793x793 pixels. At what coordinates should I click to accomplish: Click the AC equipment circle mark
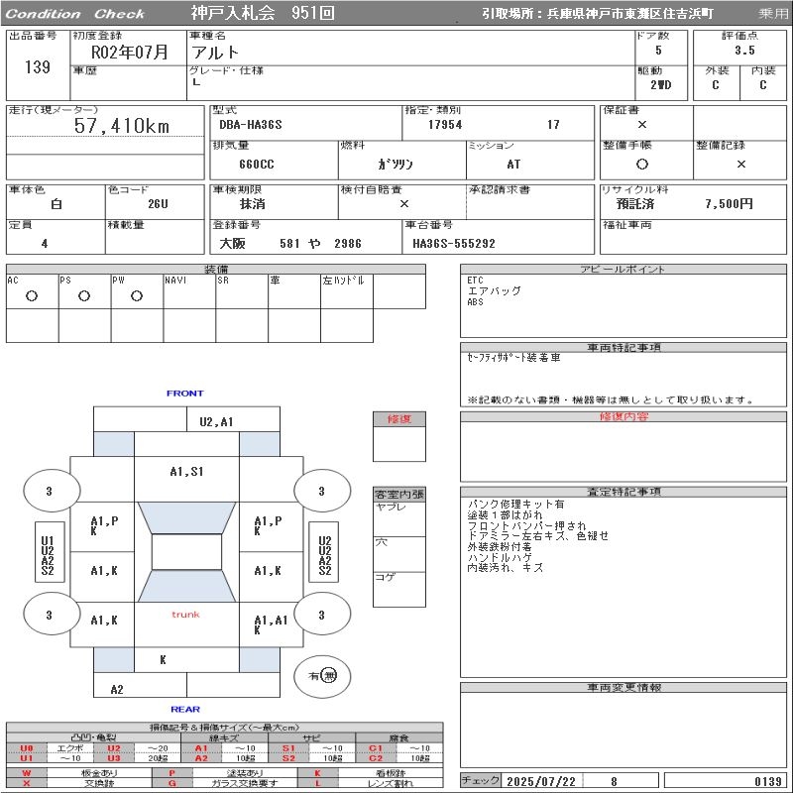click(32, 296)
